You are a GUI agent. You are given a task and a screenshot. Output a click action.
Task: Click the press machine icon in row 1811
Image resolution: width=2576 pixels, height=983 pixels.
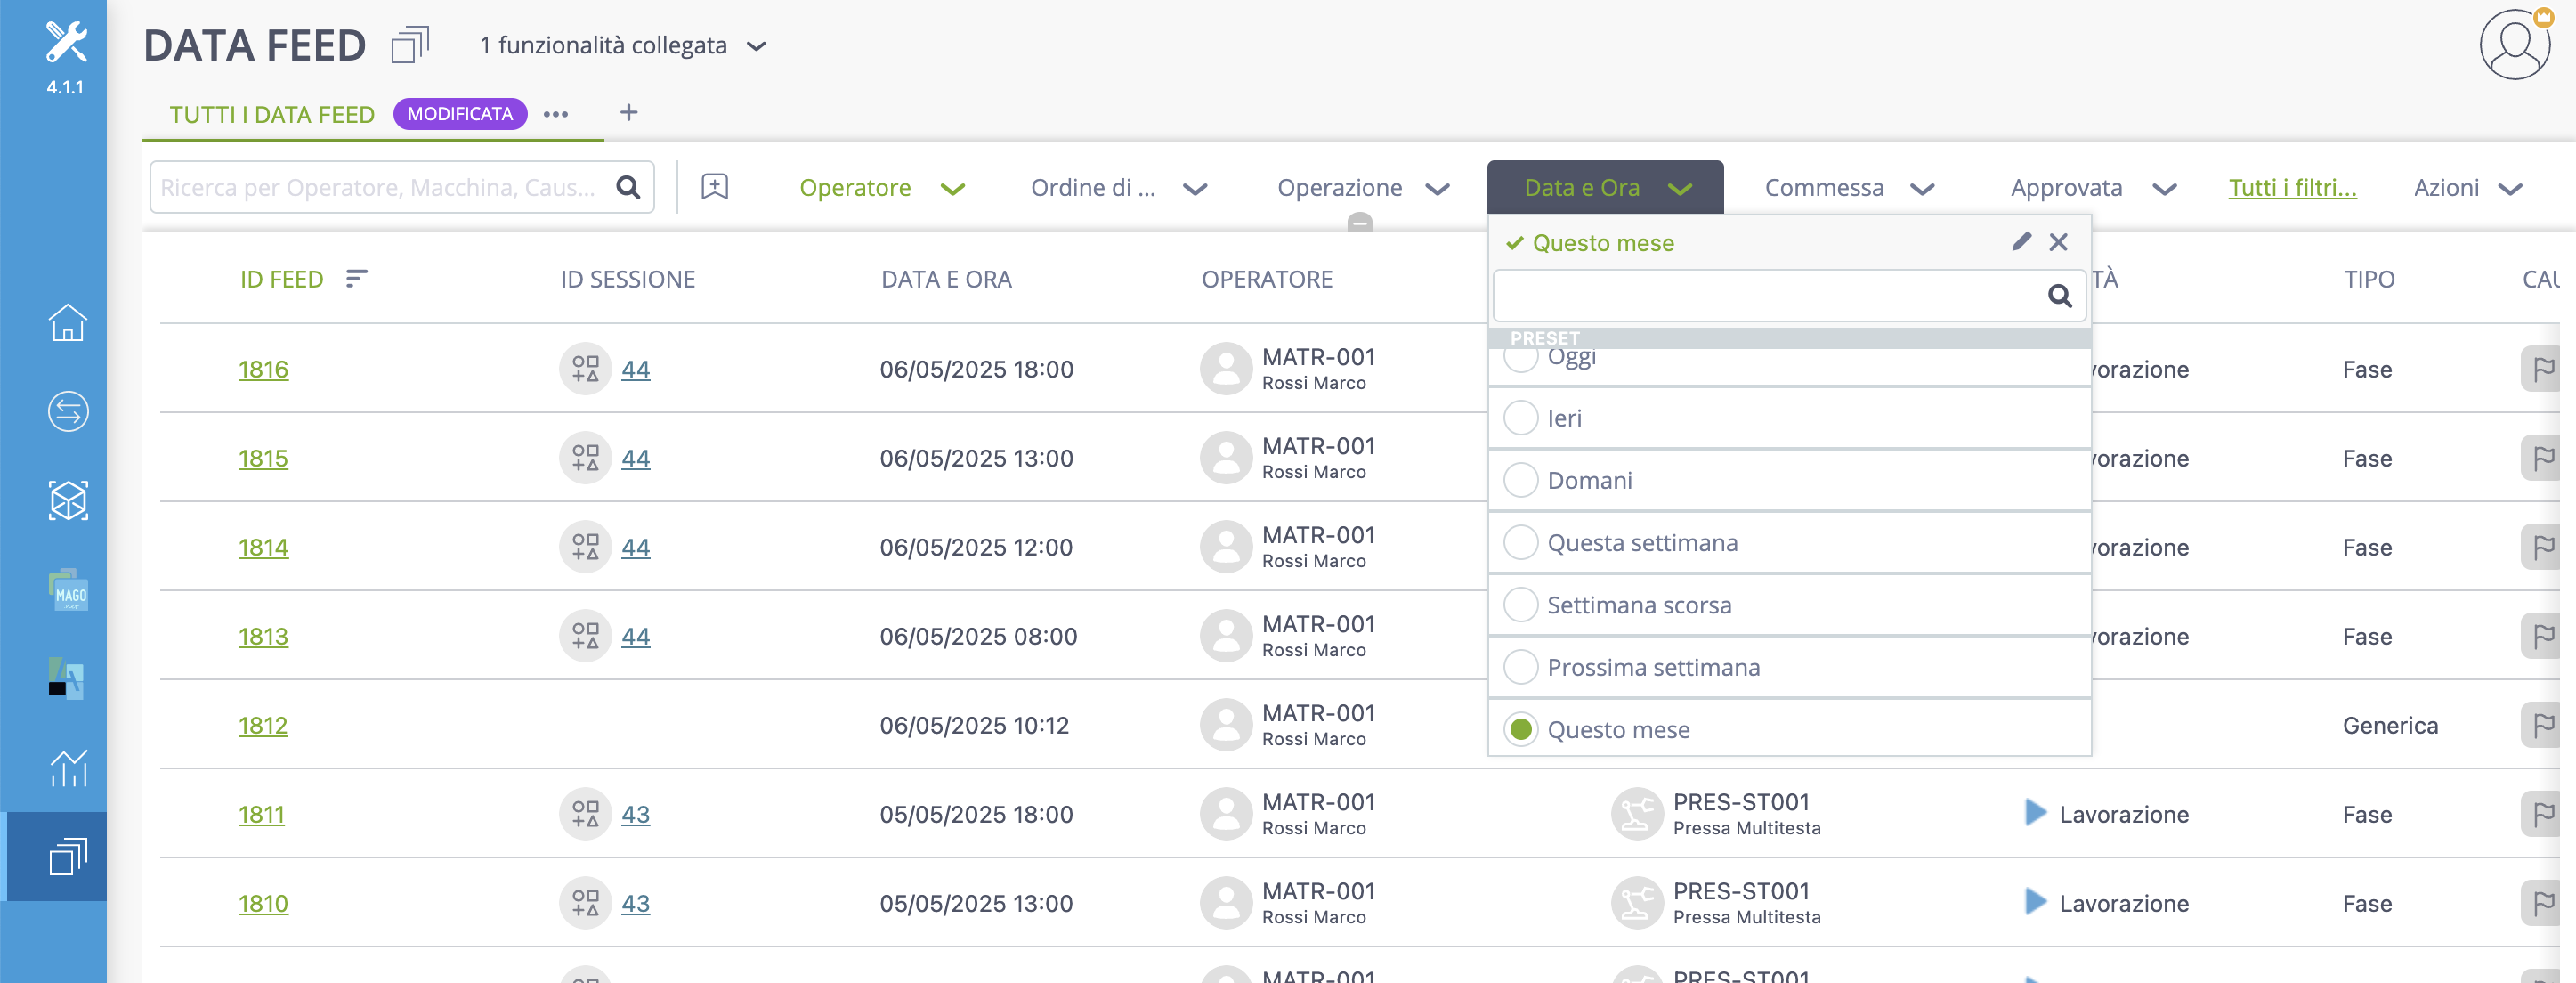pyautogui.click(x=1636, y=814)
